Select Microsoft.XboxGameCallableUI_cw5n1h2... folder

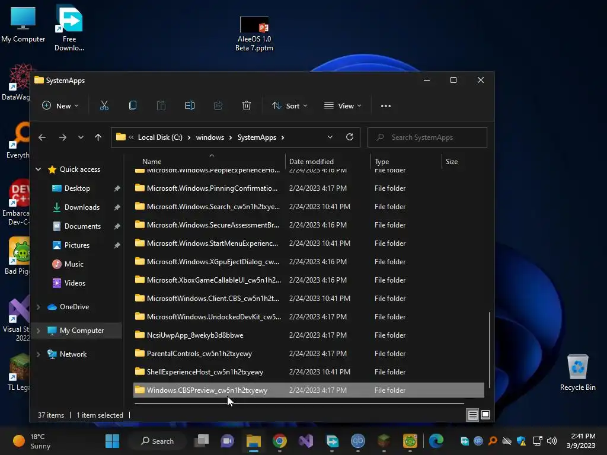point(309,280)
